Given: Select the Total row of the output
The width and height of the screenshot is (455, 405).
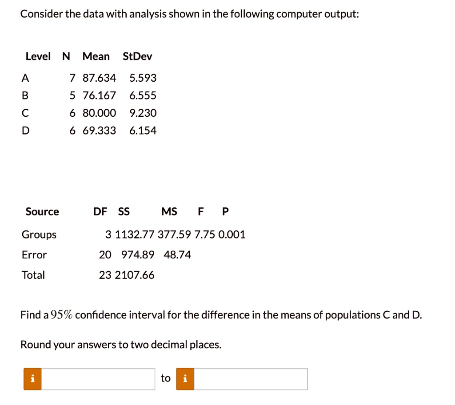Looking at the screenshot, I should click(x=33, y=275).
